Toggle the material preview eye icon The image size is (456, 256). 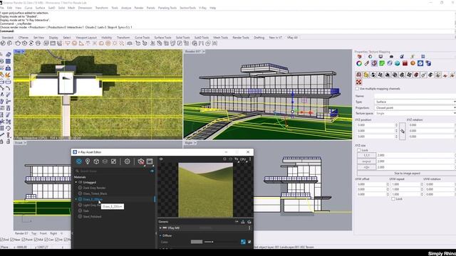(161, 159)
